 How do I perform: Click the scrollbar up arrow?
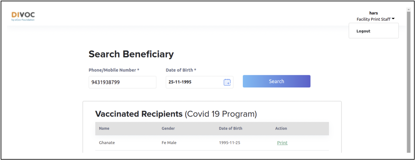pyautogui.click(x=408, y=10)
